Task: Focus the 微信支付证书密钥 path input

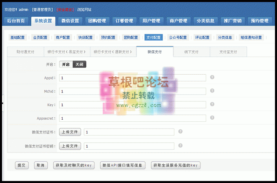Action: [129, 146]
